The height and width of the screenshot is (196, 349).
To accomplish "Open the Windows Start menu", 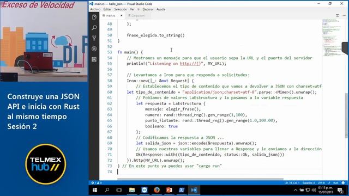I will [x=95, y=190].
